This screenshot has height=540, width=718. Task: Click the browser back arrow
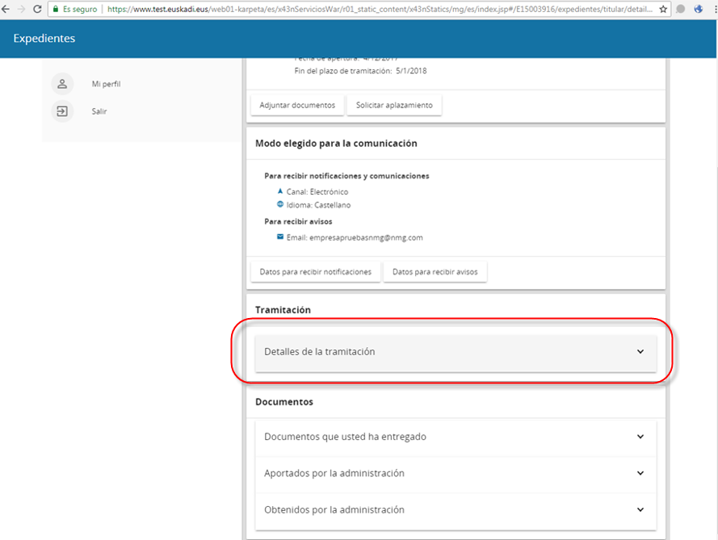(6, 9)
